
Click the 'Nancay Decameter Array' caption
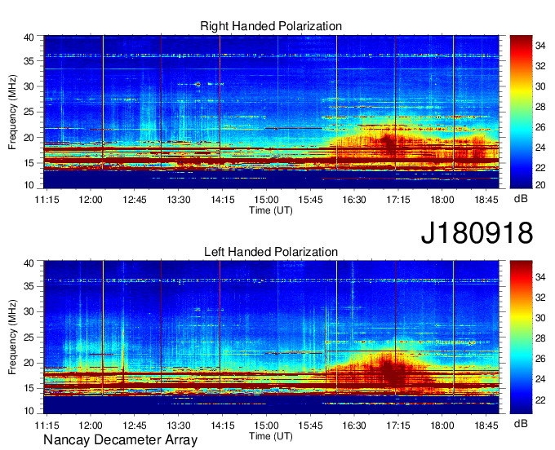(120, 440)
